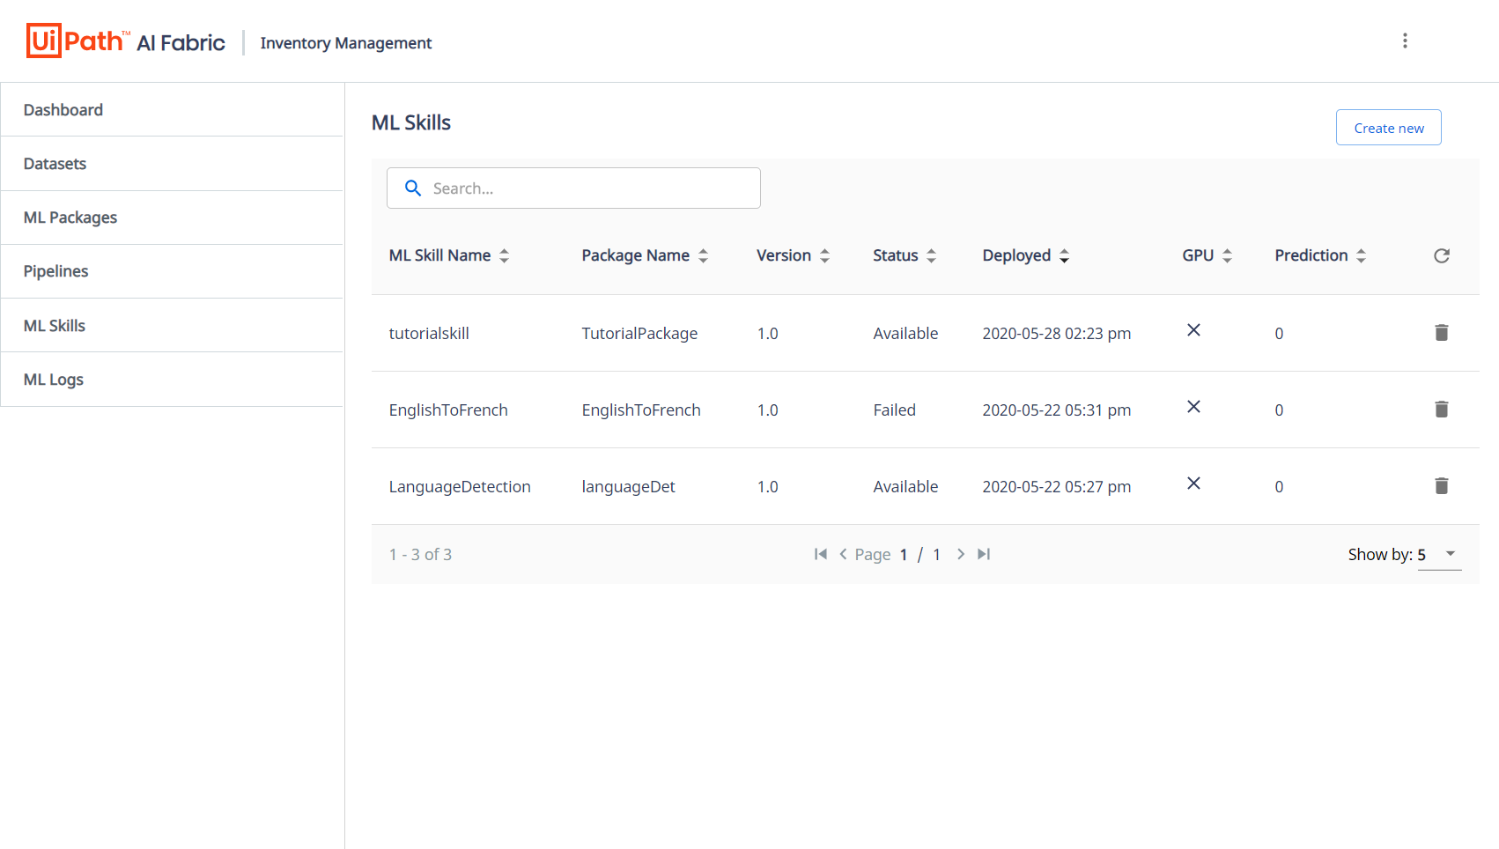
Task: Go to the last page of results
Action: point(984,554)
